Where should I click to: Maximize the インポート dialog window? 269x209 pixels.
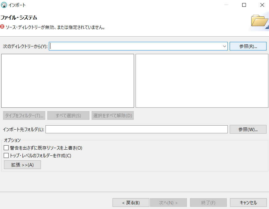coord(244,5)
